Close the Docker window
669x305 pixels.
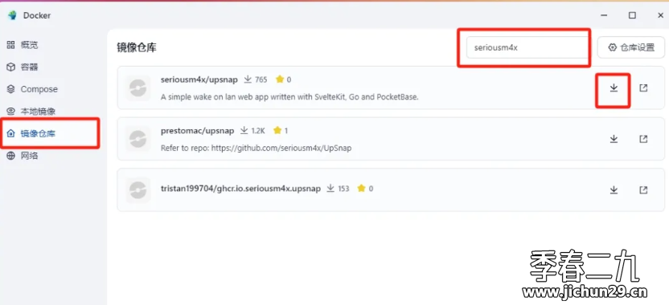pyautogui.click(x=660, y=15)
